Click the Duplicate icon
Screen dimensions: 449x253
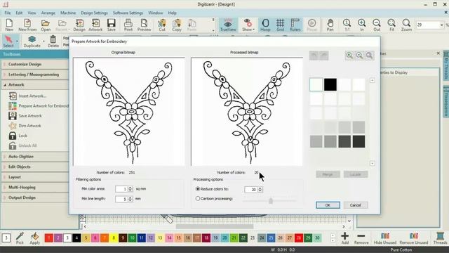32,41
